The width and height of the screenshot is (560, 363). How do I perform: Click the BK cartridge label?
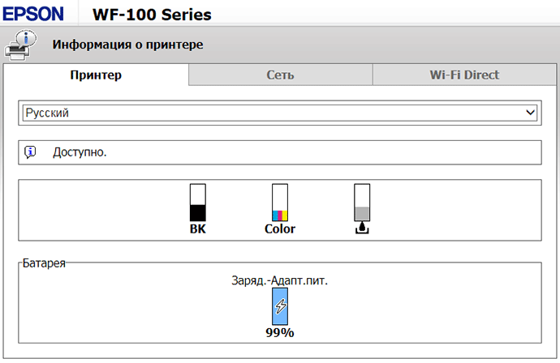coord(197,229)
